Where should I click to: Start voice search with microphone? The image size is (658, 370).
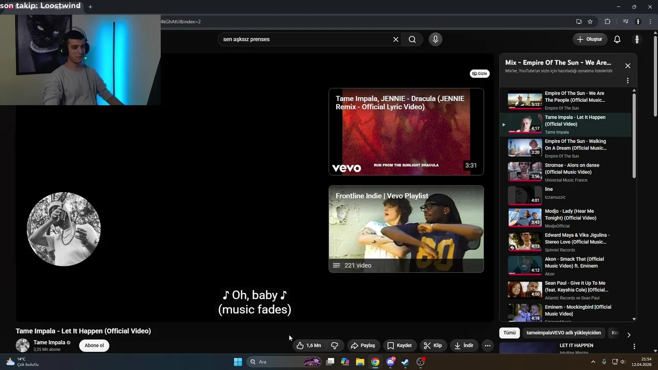pyautogui.click(x=435, y=40)
